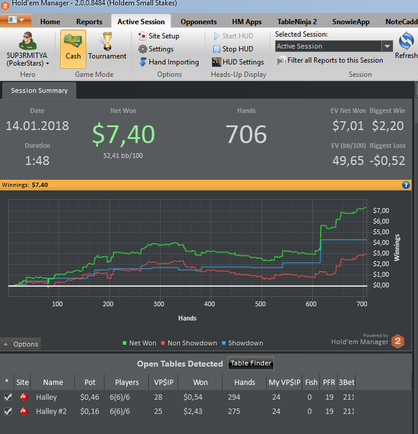Click PokerStars icon for Halley row
The height and width of the screenshot is (434, 418).
pos(24,397)
